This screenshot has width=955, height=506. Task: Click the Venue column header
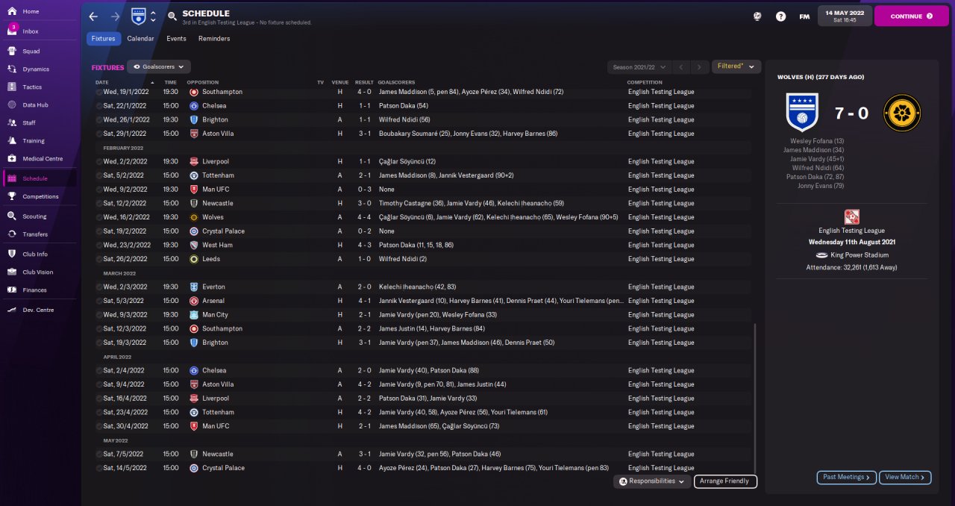(x=340, y=82)
